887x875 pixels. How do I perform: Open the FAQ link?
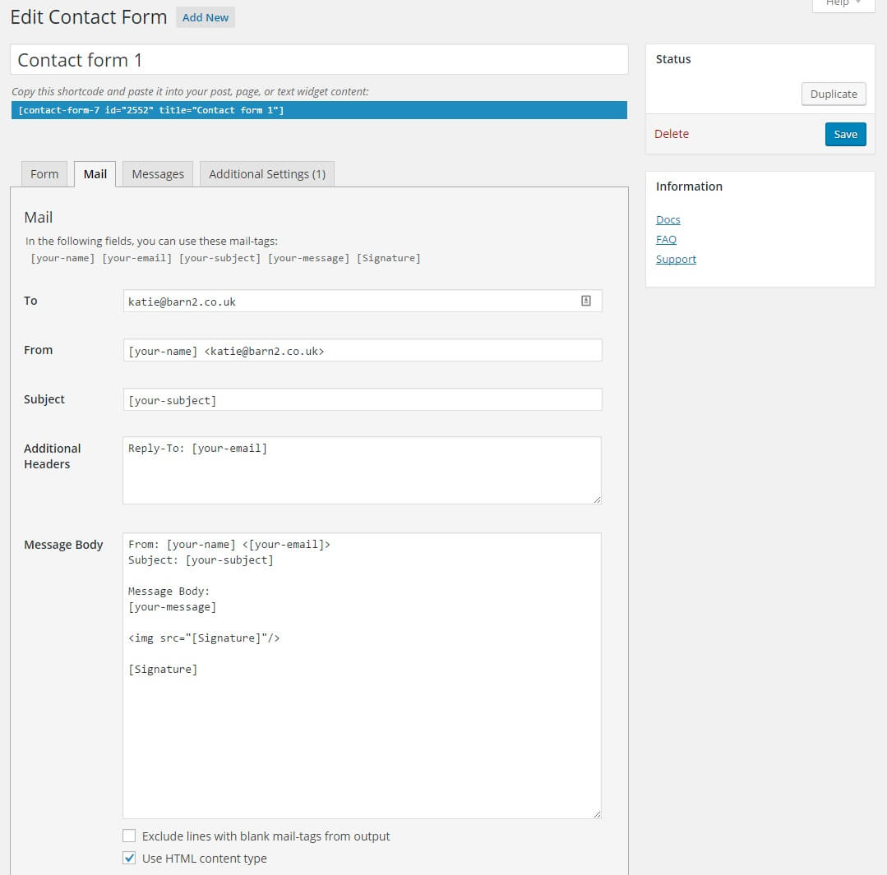coord(666,240)
